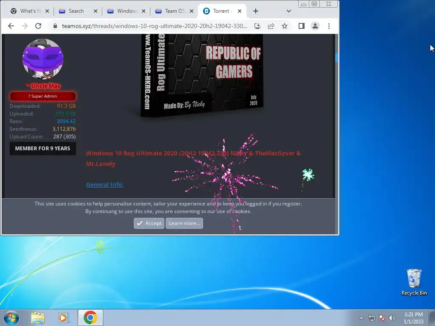Click the Windows 10 Rog Ultimate title text
435x326 pixels.
point(193,158)
